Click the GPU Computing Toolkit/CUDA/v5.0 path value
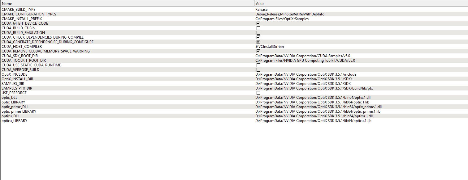This screenshot has height=180, width=468. point(305,61)
